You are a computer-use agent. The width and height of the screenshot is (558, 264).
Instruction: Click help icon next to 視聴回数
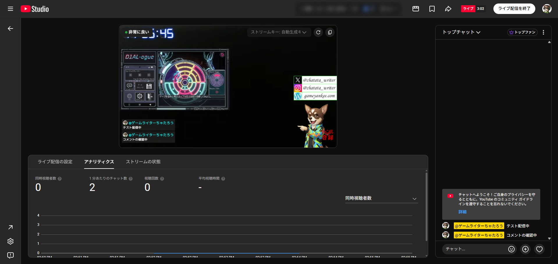point(162,179)
